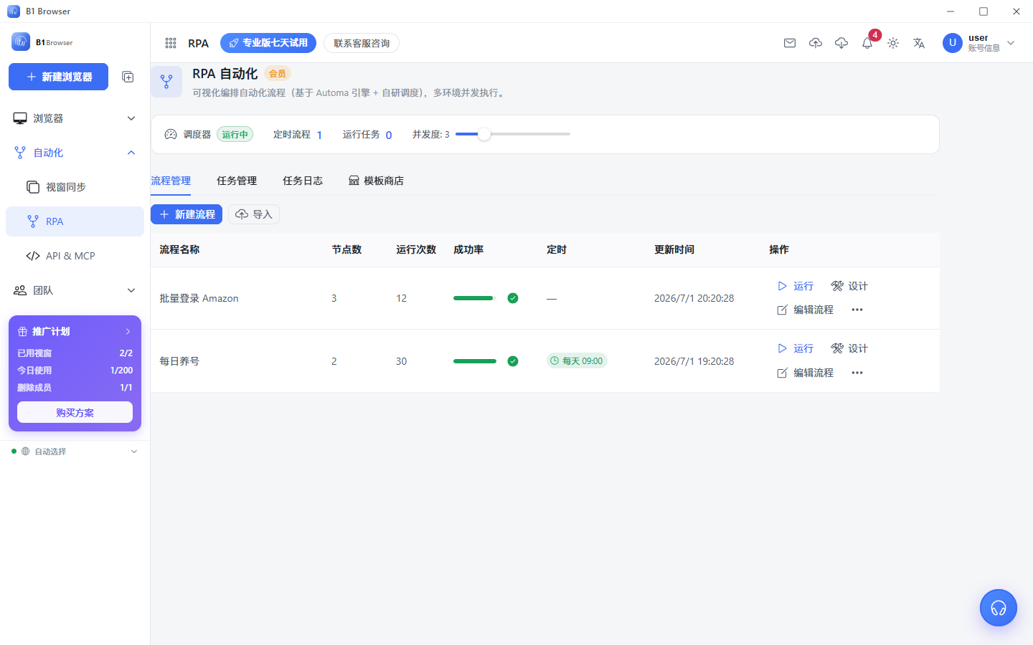Open 设计 for 批量登录 Amazon

(849, 286)
